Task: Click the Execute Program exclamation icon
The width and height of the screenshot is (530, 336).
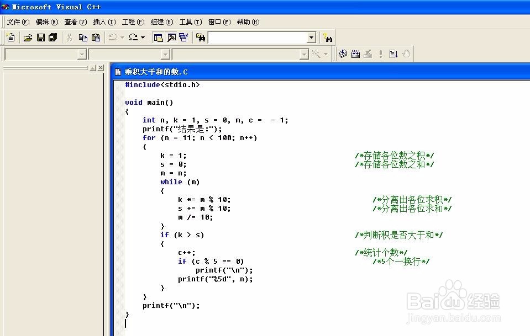Action: pyautogui.click(x=381, y=54)
